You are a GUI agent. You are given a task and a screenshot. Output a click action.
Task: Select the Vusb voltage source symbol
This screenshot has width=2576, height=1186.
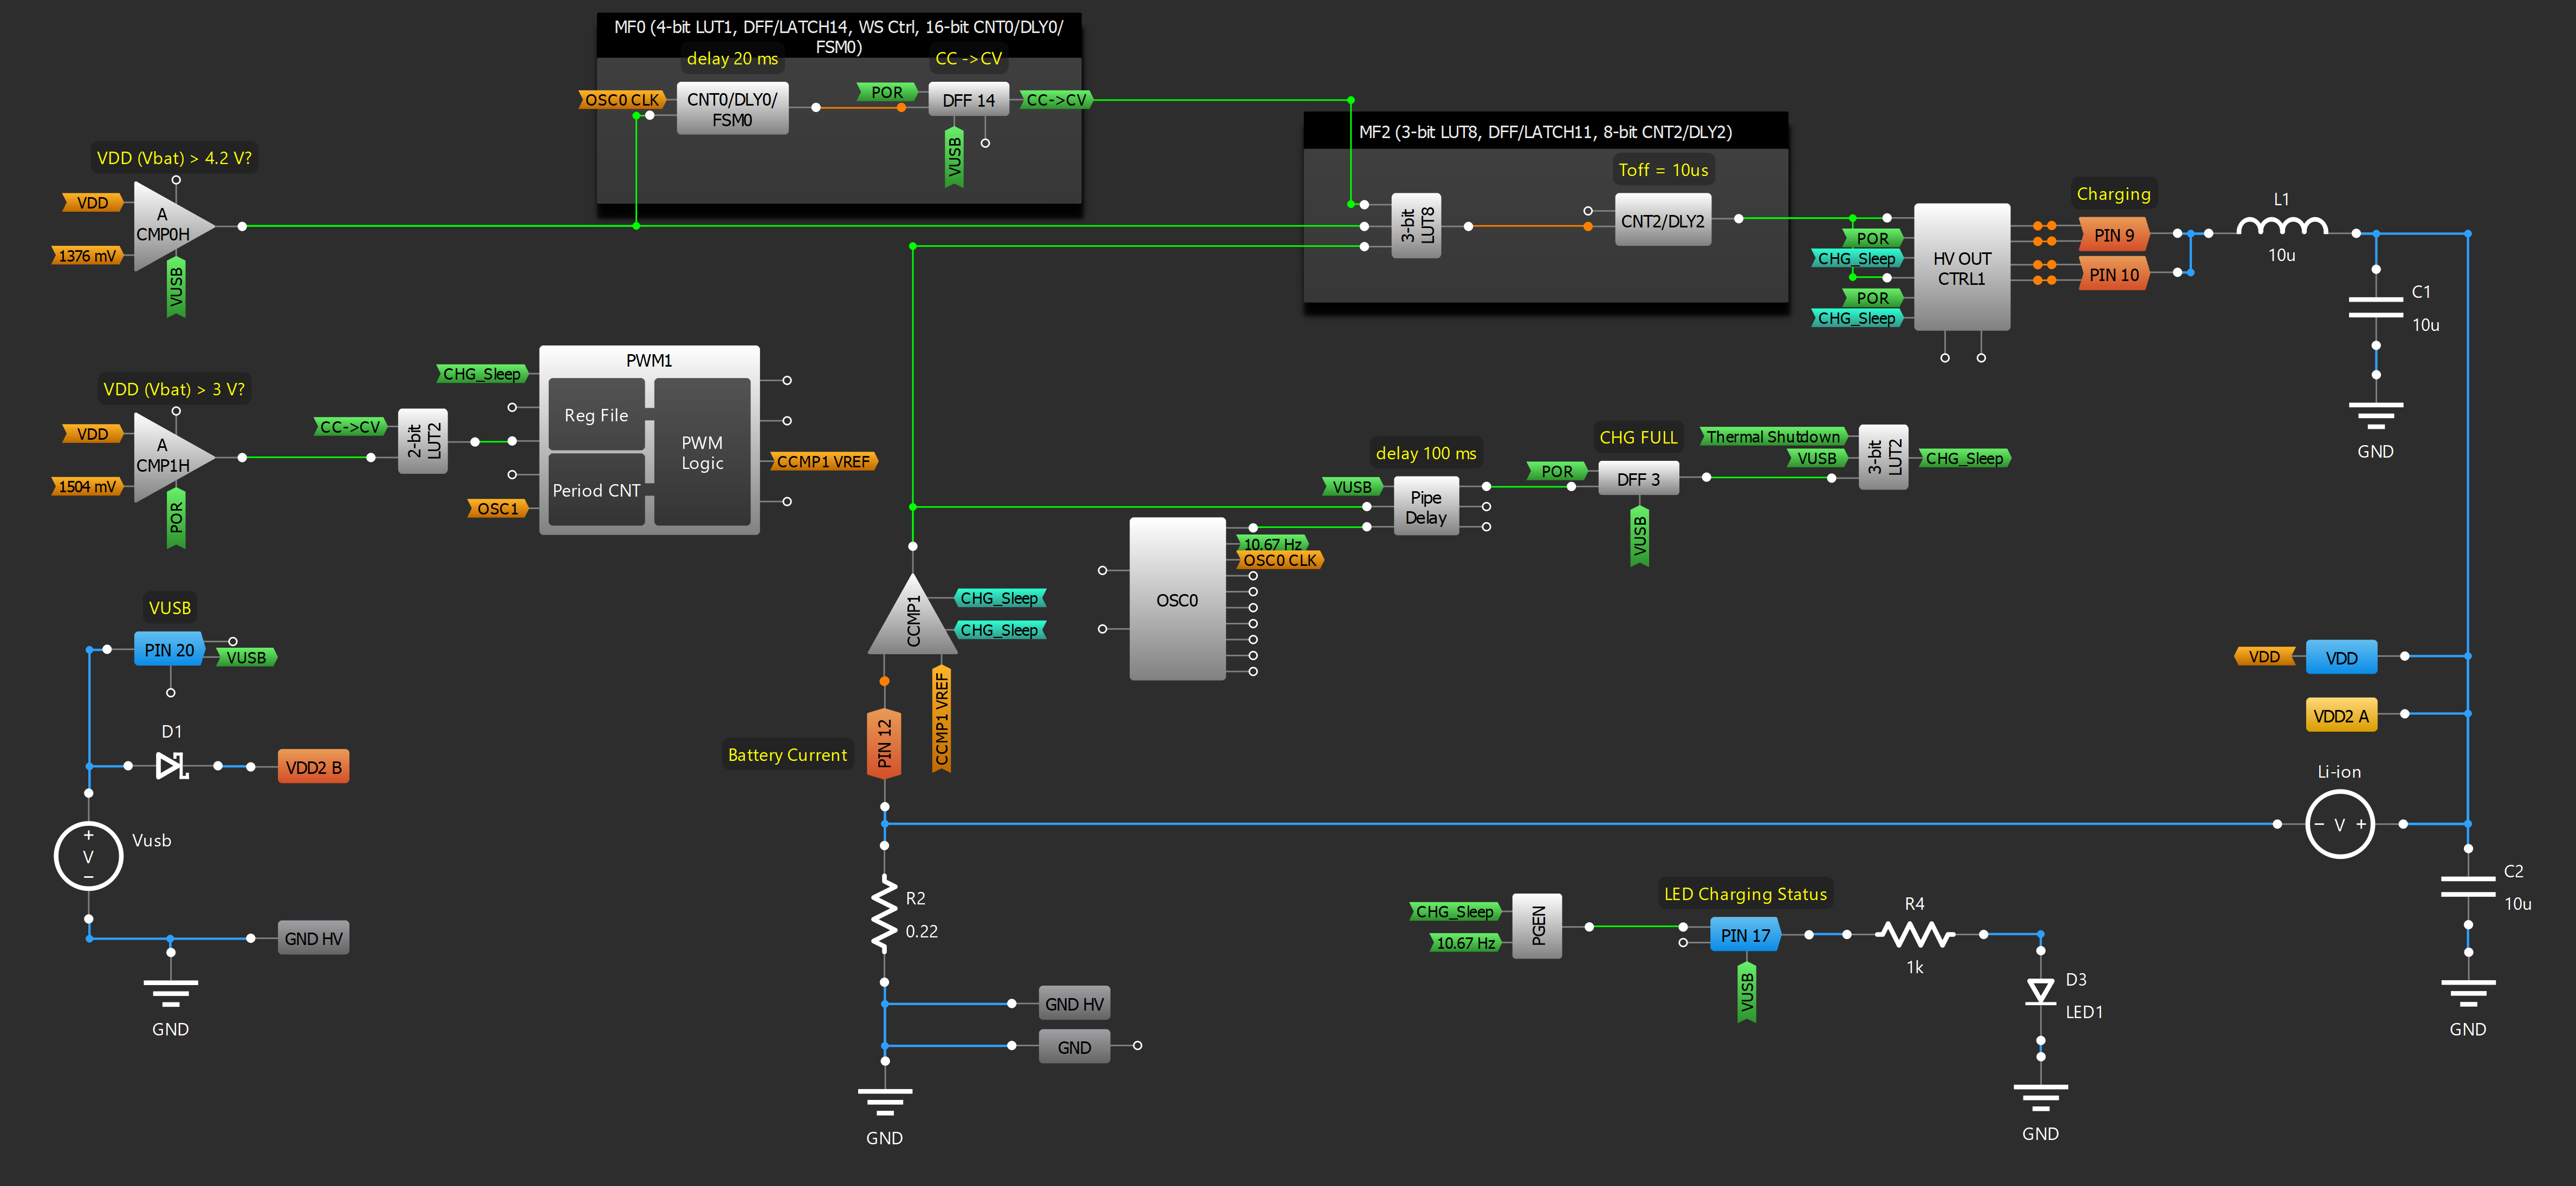88,856
